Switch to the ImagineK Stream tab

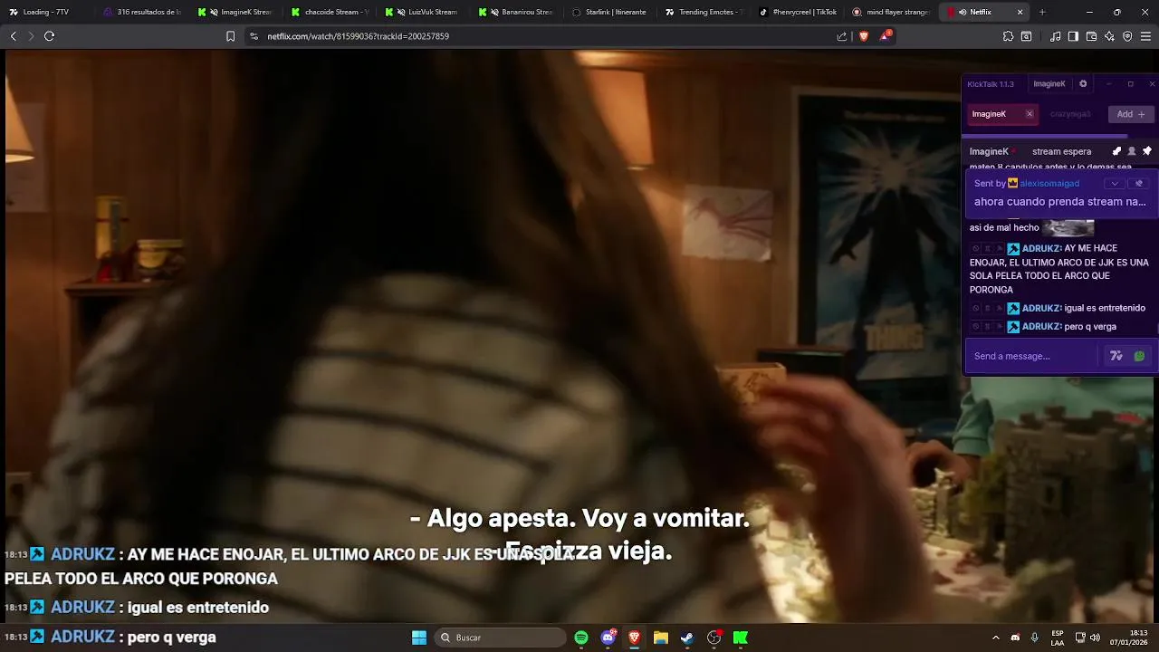click(235, 12)
